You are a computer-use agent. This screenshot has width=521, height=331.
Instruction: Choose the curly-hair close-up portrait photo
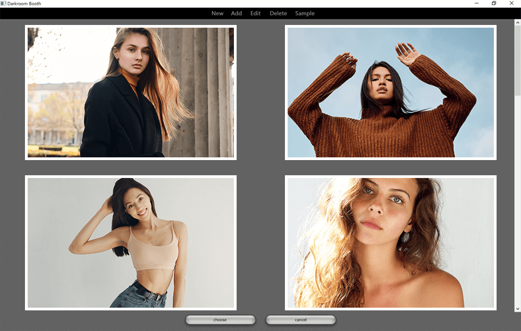[x=391, y=243]
